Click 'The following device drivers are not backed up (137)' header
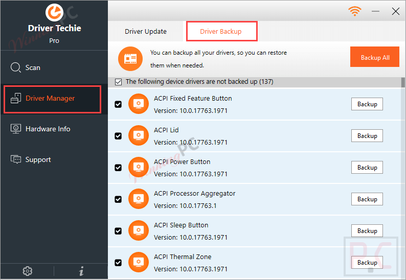This screenshot has height=280, width=406. [x=199, y=82]
